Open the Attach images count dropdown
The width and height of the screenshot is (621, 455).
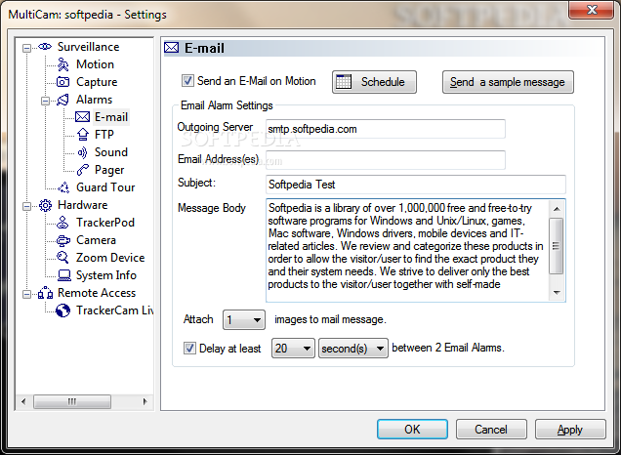244,319
